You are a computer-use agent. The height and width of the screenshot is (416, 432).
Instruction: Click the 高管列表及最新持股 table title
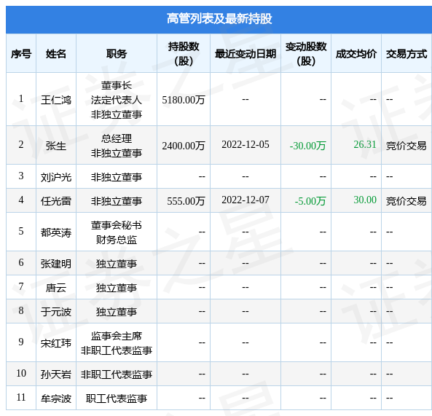tap(219, 19)
